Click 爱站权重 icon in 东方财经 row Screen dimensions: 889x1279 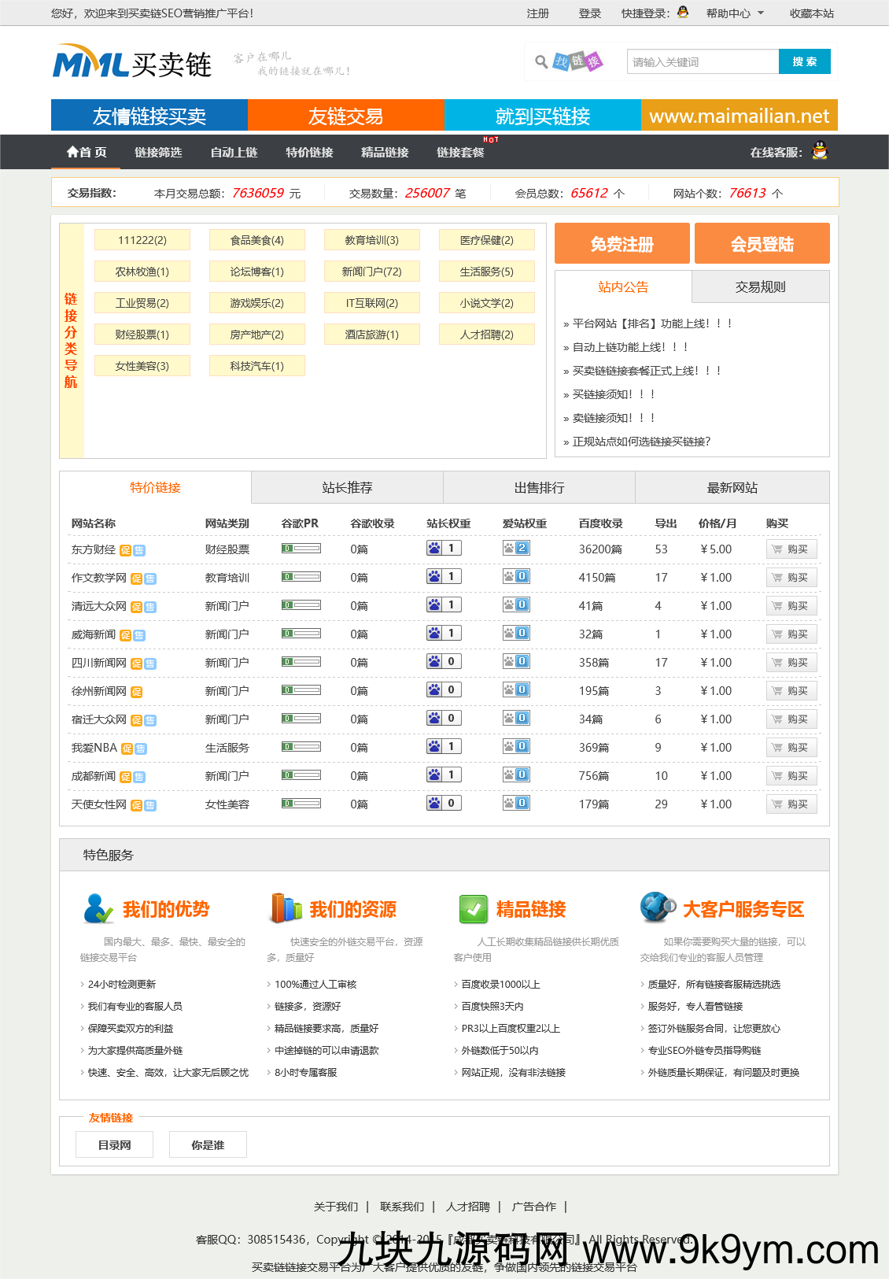[516, 548]
